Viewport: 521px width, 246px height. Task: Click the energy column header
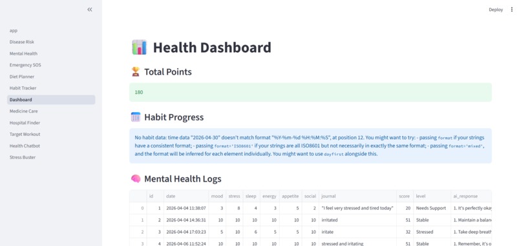point(270,196)
